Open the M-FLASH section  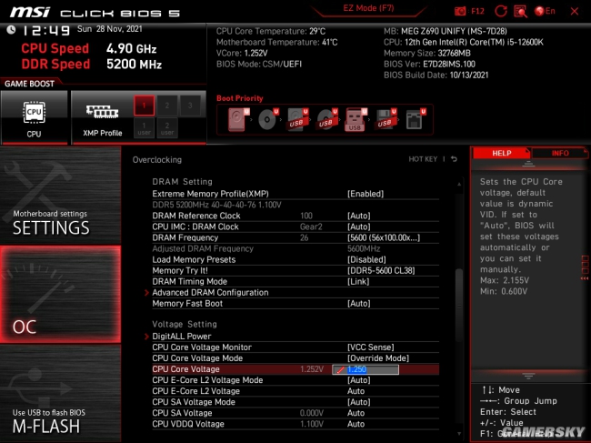coord(60,394)
